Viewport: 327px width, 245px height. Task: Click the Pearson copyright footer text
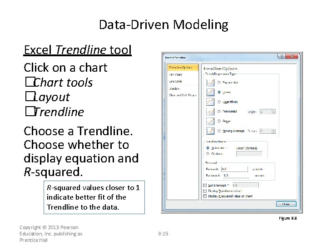[x=51, y=234]
